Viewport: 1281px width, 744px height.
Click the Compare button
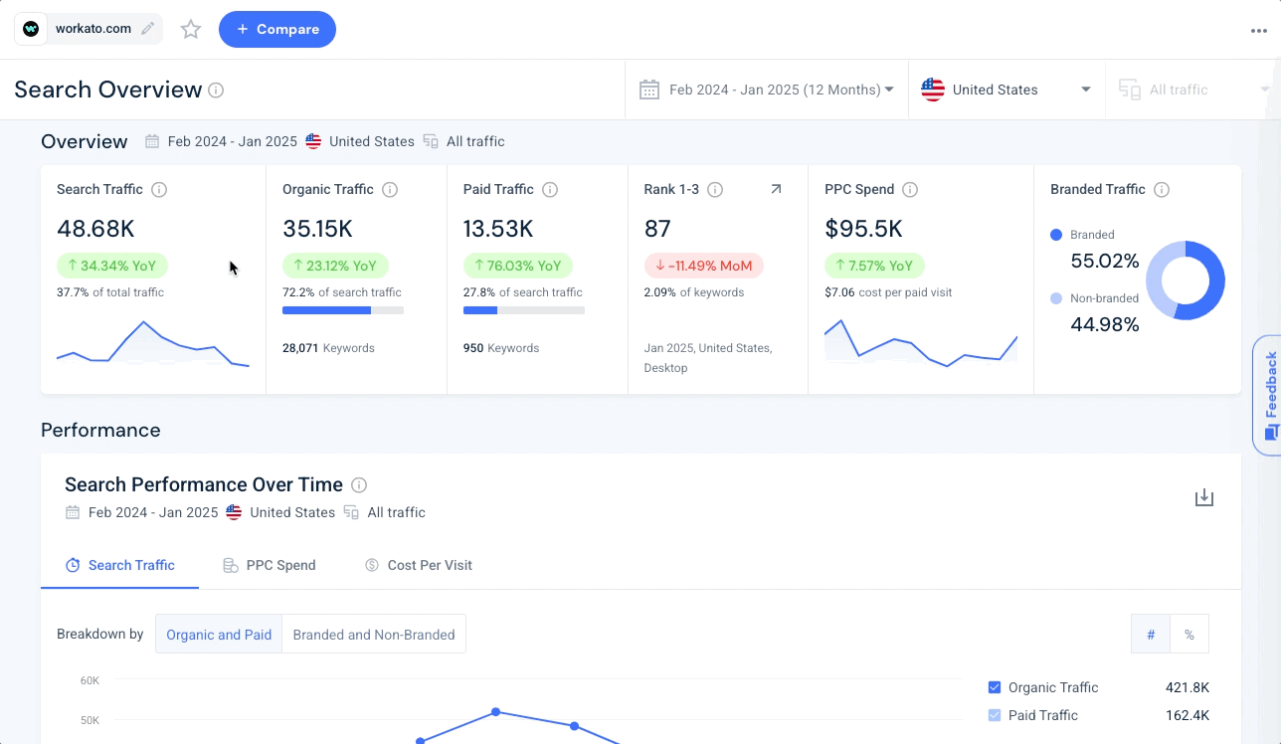(x=277, y=29)
